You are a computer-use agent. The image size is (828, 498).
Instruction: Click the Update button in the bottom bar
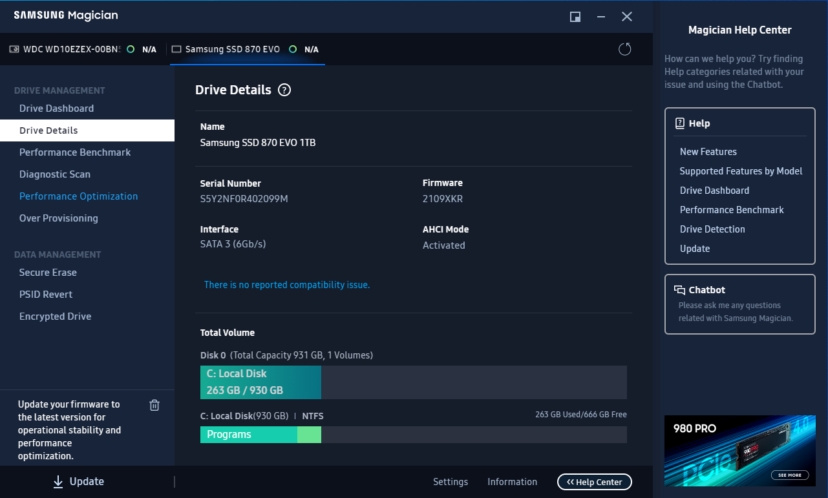78,482
